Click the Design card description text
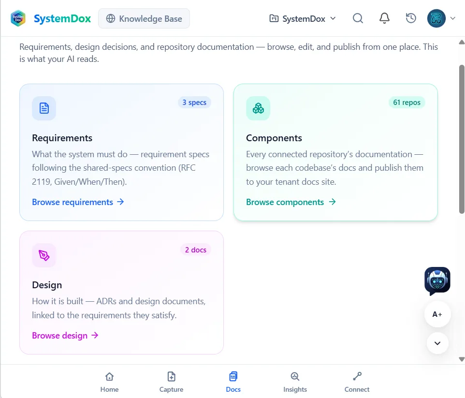Screen dimensions: 465x398 [x=119, y=309]
